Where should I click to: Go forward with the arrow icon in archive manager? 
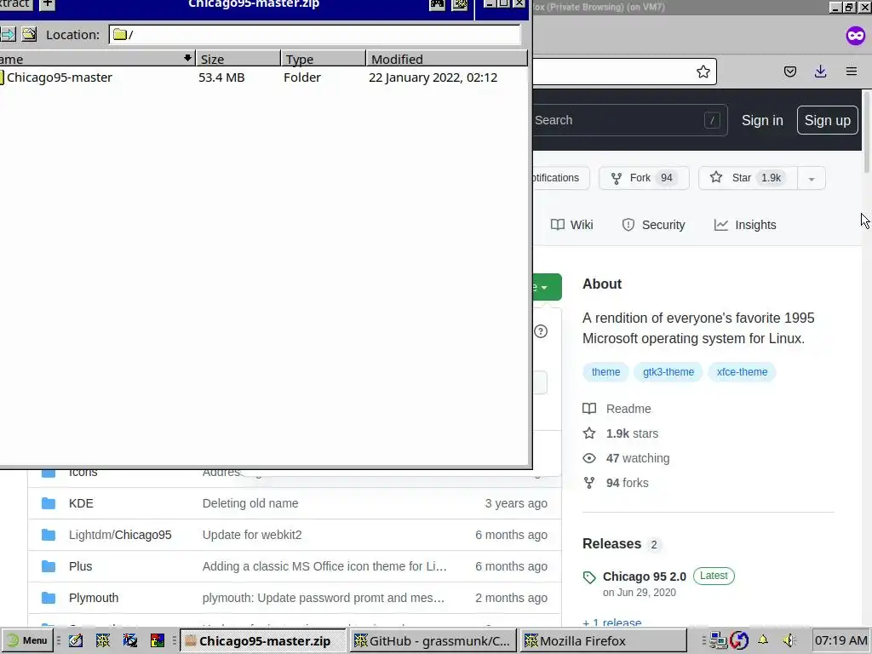[x=8, y=34]
